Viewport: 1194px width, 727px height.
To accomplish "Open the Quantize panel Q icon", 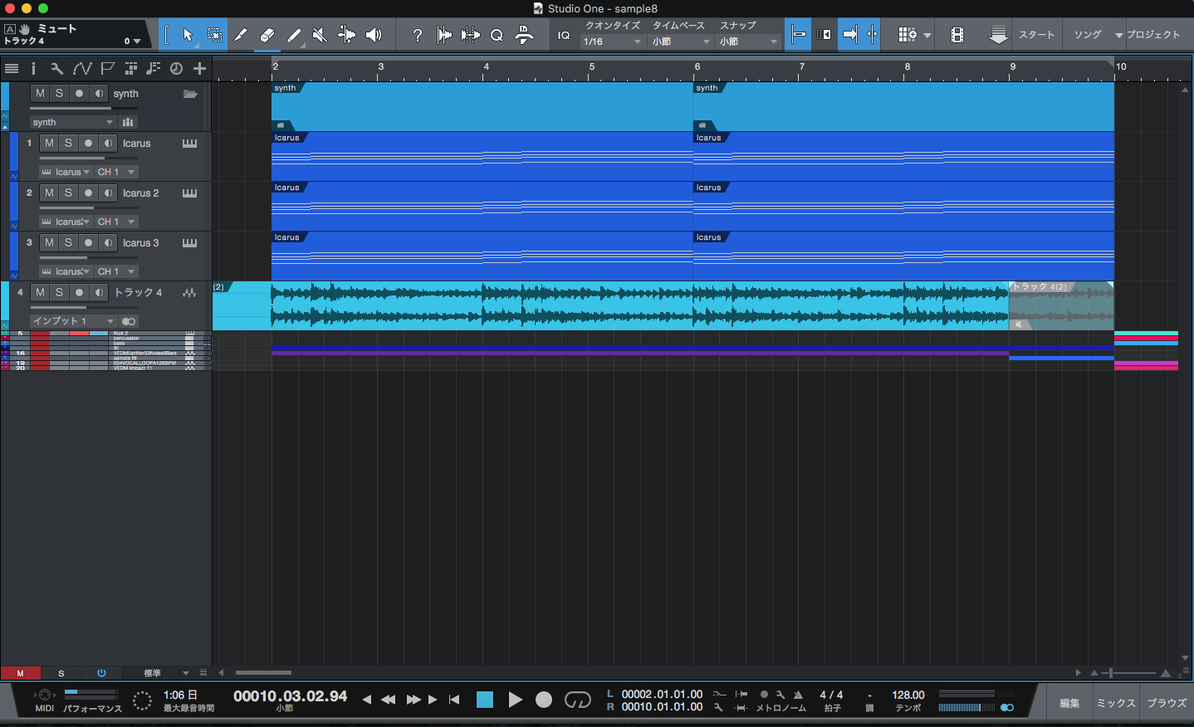I will (497, 35).
